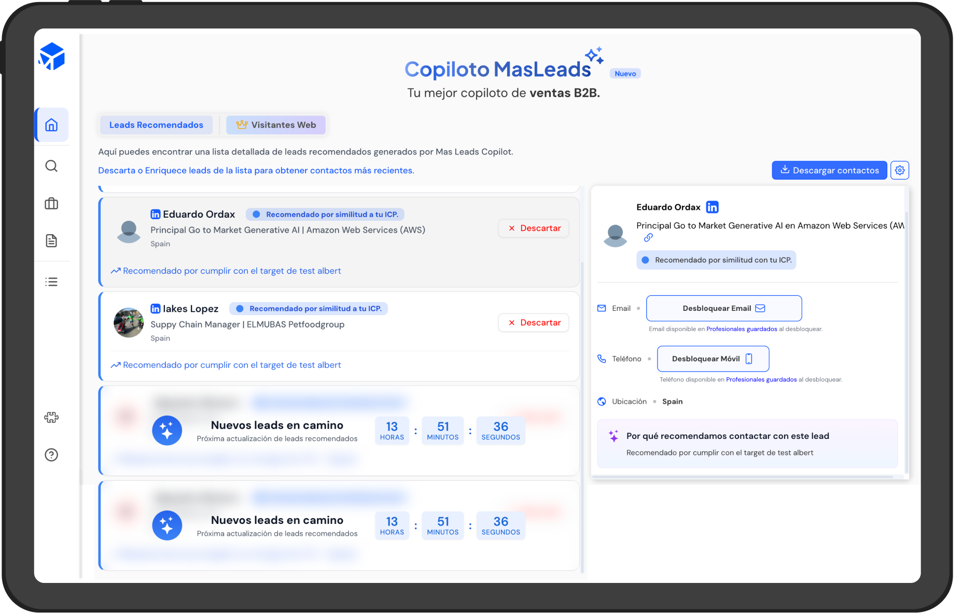Image resolution: width=963 pixels, height=613 pixels.
Task: Click the Nuevo badge beside title
Action: point(625,74)
